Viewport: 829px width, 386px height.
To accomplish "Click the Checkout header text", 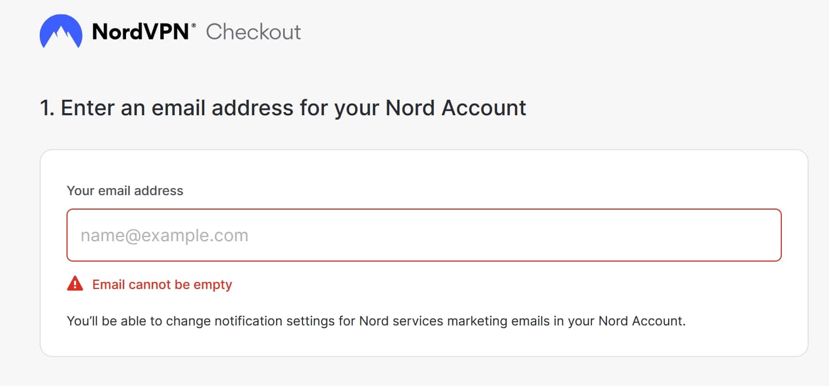I will [x=254, y=32].
